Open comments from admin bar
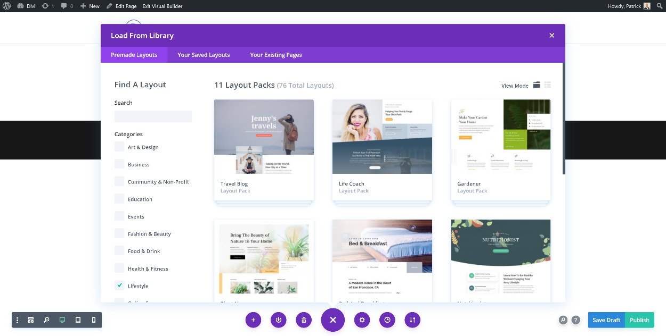 [68, 6]
